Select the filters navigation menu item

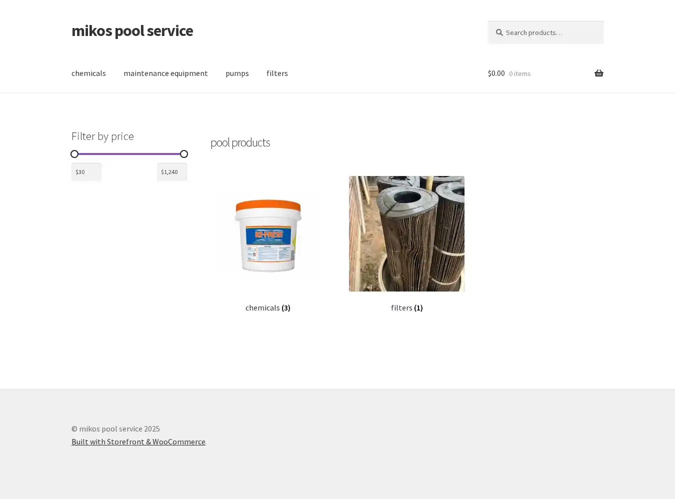(x=277, y=73)
